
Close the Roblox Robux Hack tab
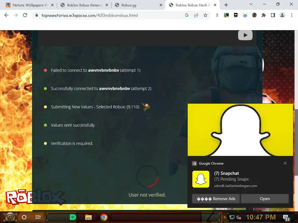click(x=215, y=5)
